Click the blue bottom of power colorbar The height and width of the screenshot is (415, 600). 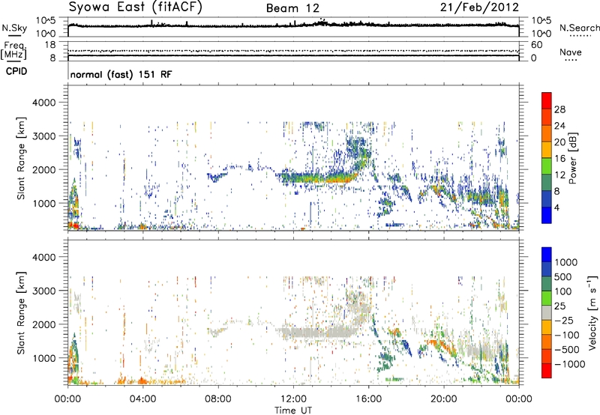coord(547,215)
